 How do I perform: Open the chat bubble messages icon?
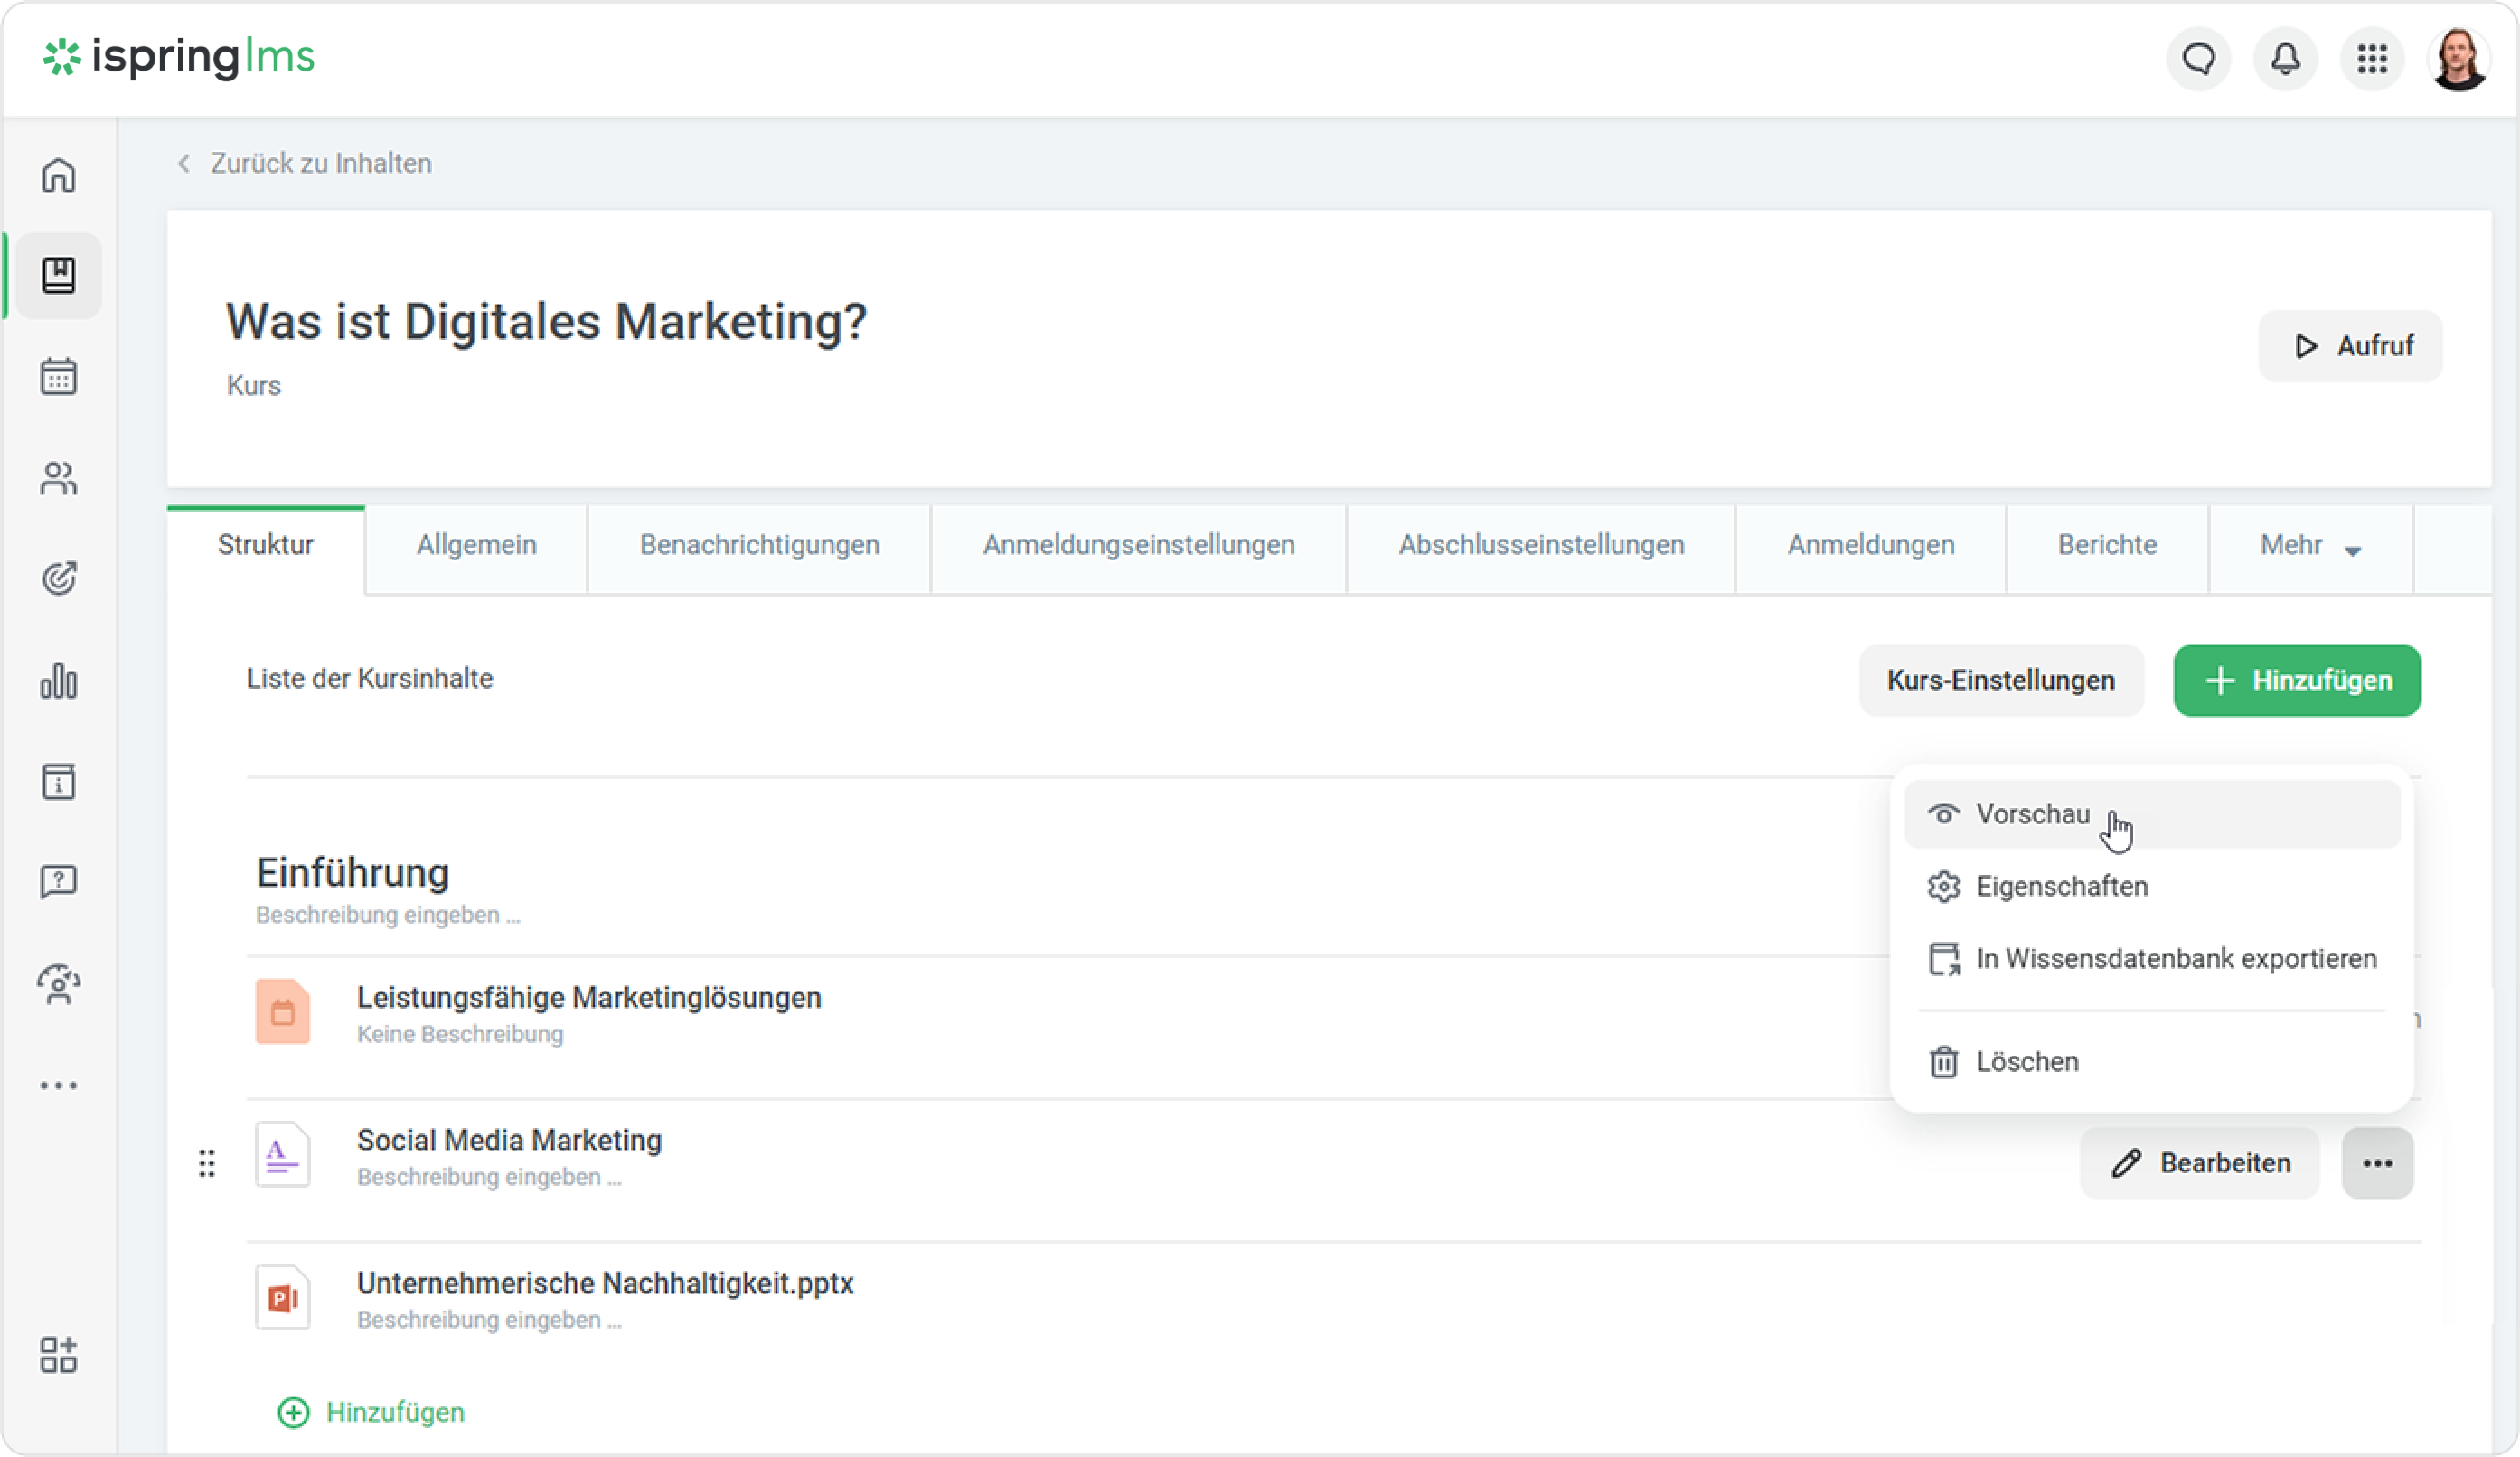[x=2198, y=59]
